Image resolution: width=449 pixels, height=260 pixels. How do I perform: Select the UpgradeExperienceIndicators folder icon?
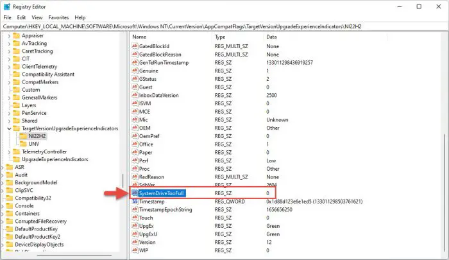click(x=17, y=159)
